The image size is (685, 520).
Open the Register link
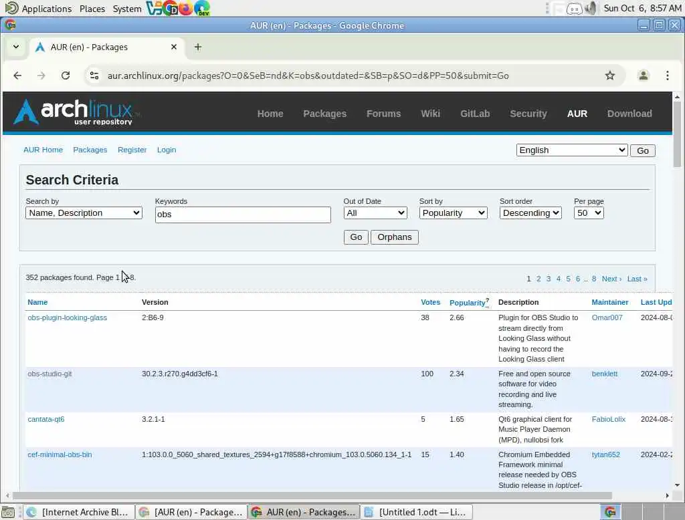click(x=132, y=150)
